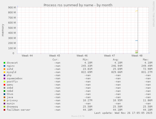
Task: Click the dovecot green legend swatch
Action: pos(4,63)
